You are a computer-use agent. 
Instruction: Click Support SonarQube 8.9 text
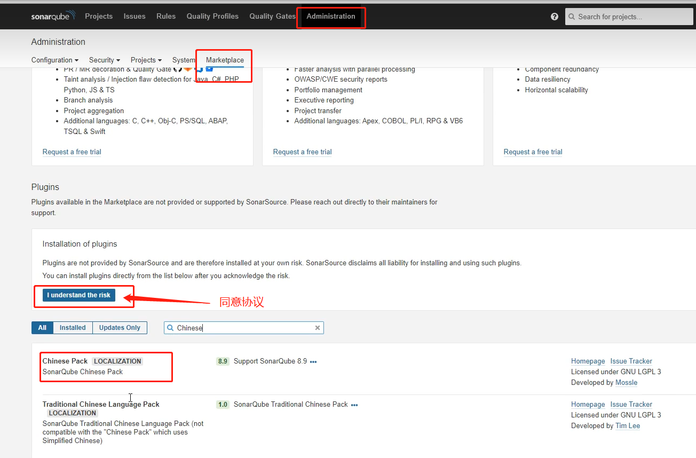(270, 361)
